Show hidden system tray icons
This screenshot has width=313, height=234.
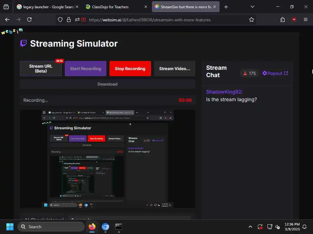pyautogui.click(x=250, y=227)
